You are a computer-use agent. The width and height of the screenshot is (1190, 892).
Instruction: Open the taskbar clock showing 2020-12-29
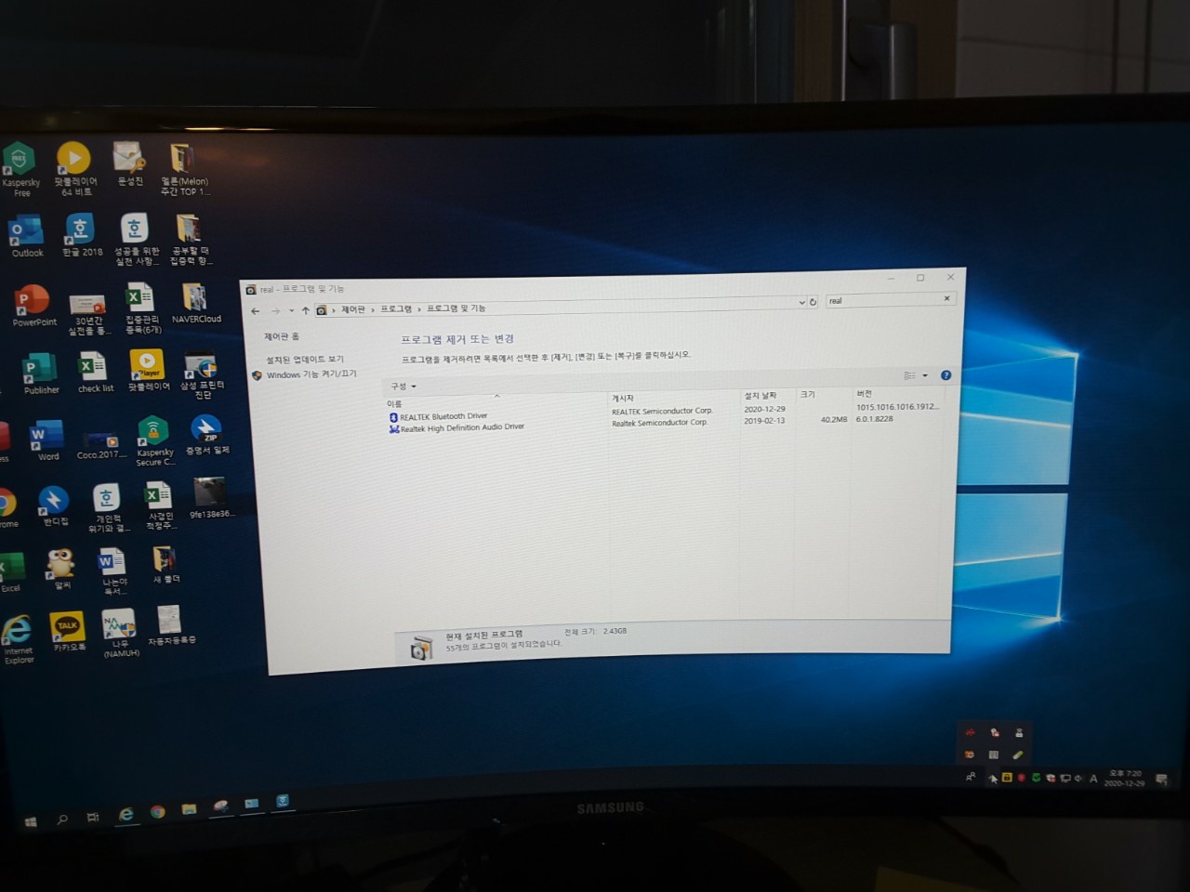tap(1124, 779)
